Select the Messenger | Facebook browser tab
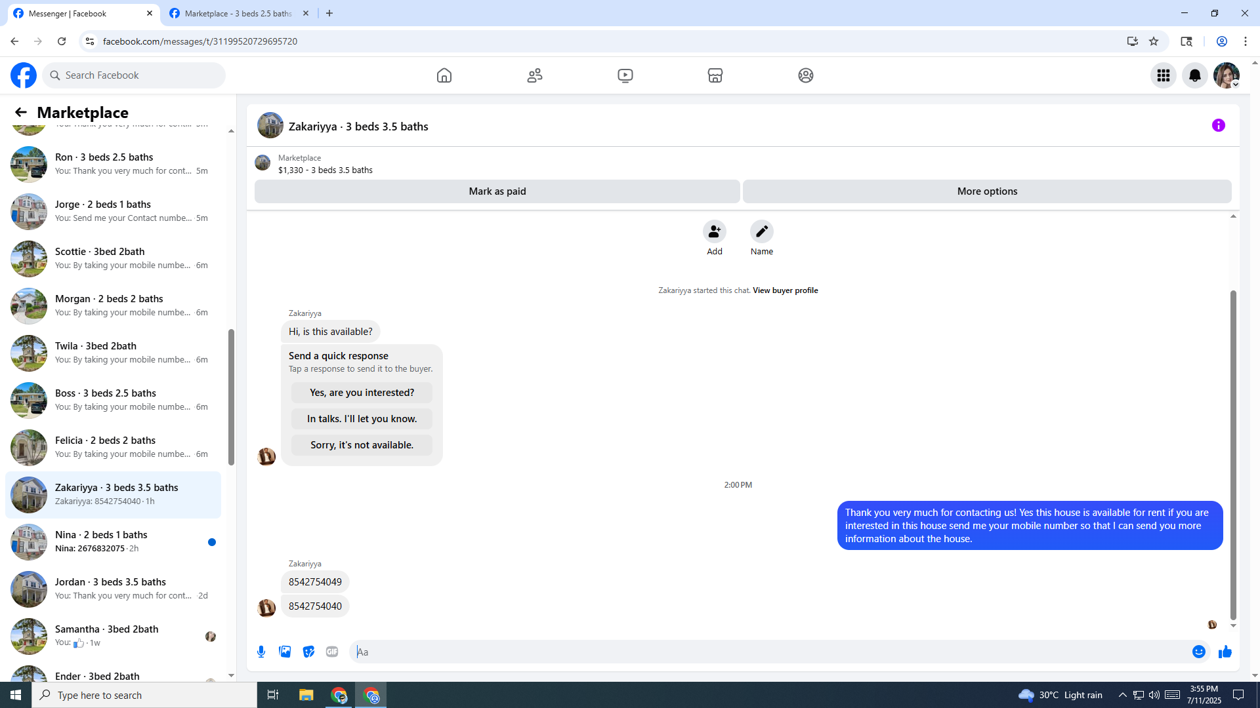This screenshot has height=708, width=1260. click(83, 13)
